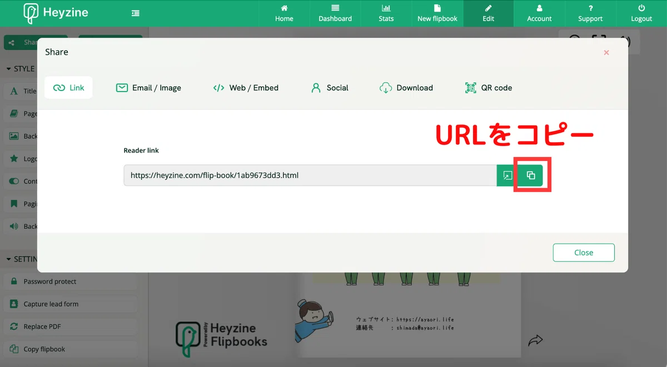The width and height of the screenshot is (667, 367).
Task: Click next-page arrow on flipbook preview
Action: (535, 340)
